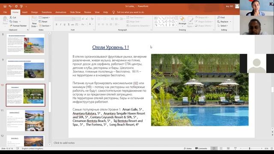Image resolution: width=274 pixels, height=154 pixels.
Task: Save the presentation from quick access toolbar
Action: [5, 6]
